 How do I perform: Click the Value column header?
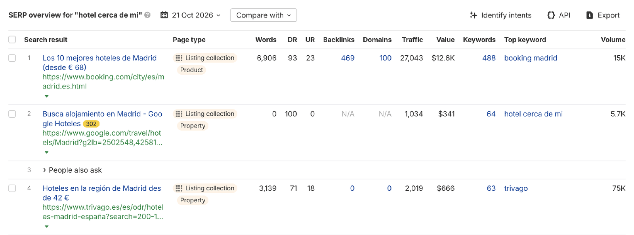[x=445, y=39]
